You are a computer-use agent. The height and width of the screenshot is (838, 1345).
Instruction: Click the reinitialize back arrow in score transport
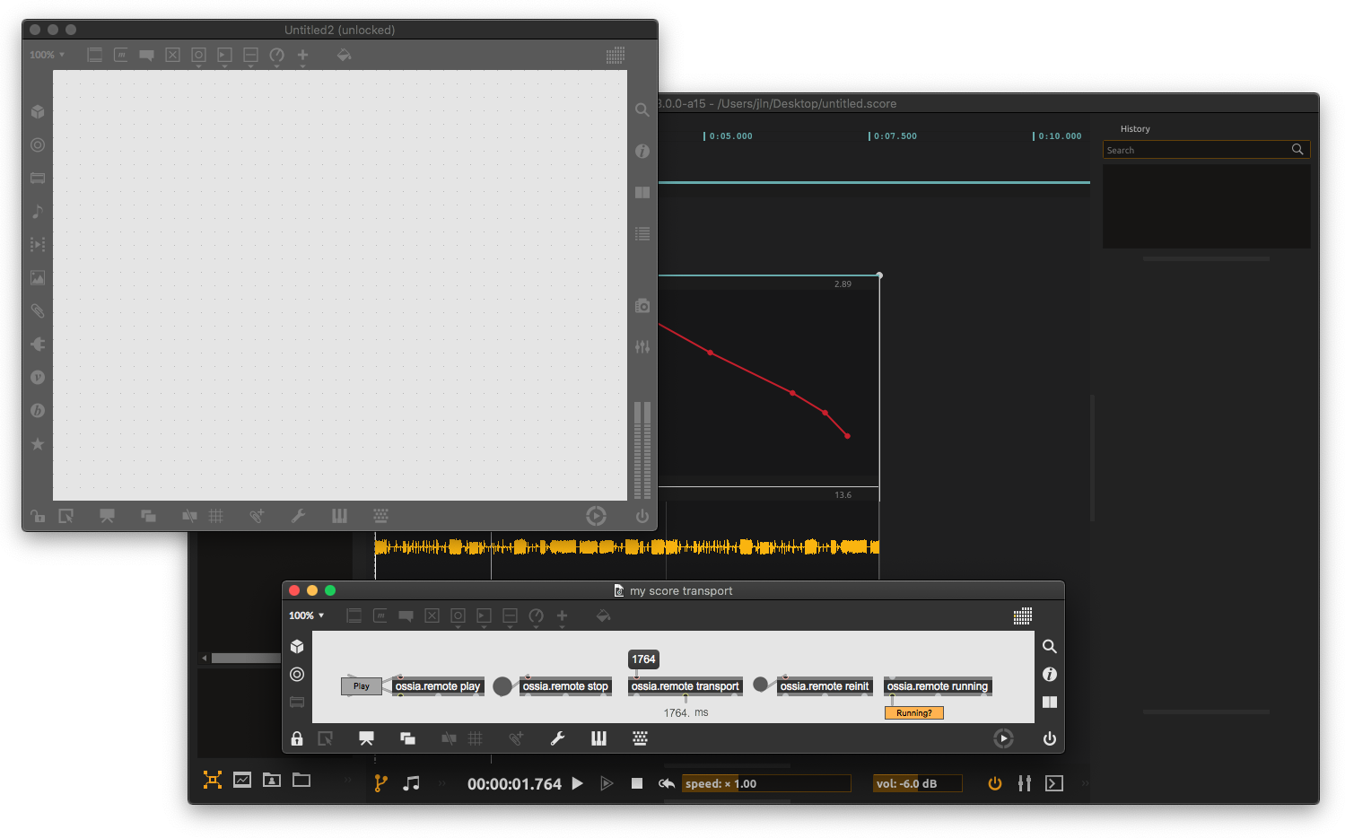[x=666, y=783]
